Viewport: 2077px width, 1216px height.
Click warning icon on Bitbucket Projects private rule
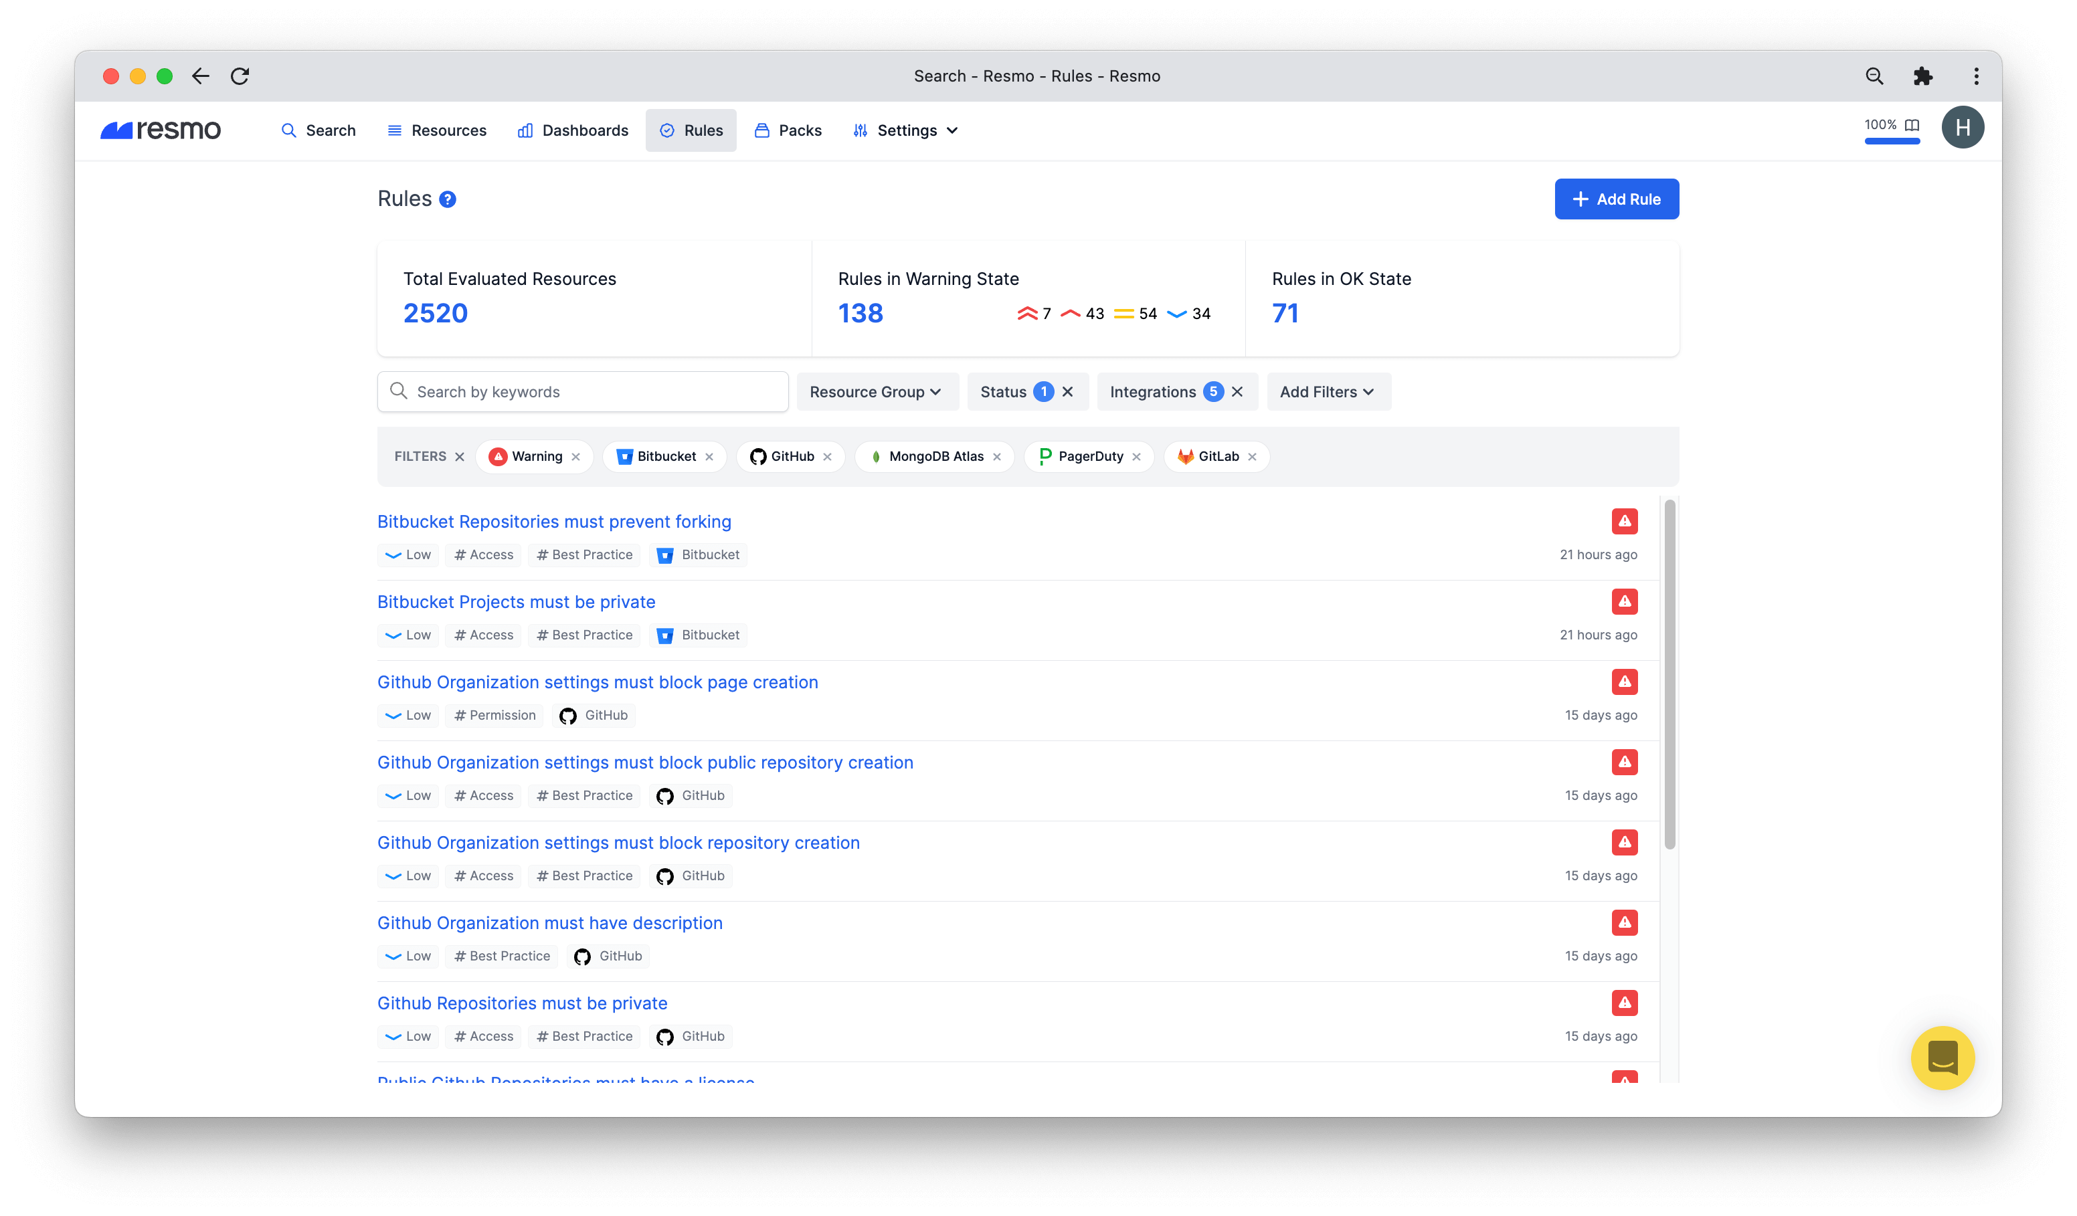1625,601
